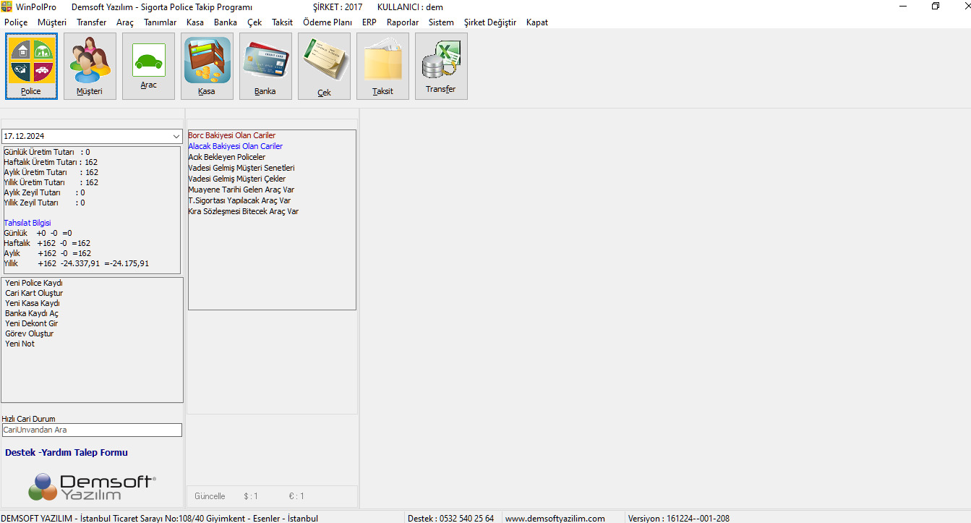Open the Ödeme Planı menu
This screenshot has width=971, height=523.
click(x=327, y=22)
